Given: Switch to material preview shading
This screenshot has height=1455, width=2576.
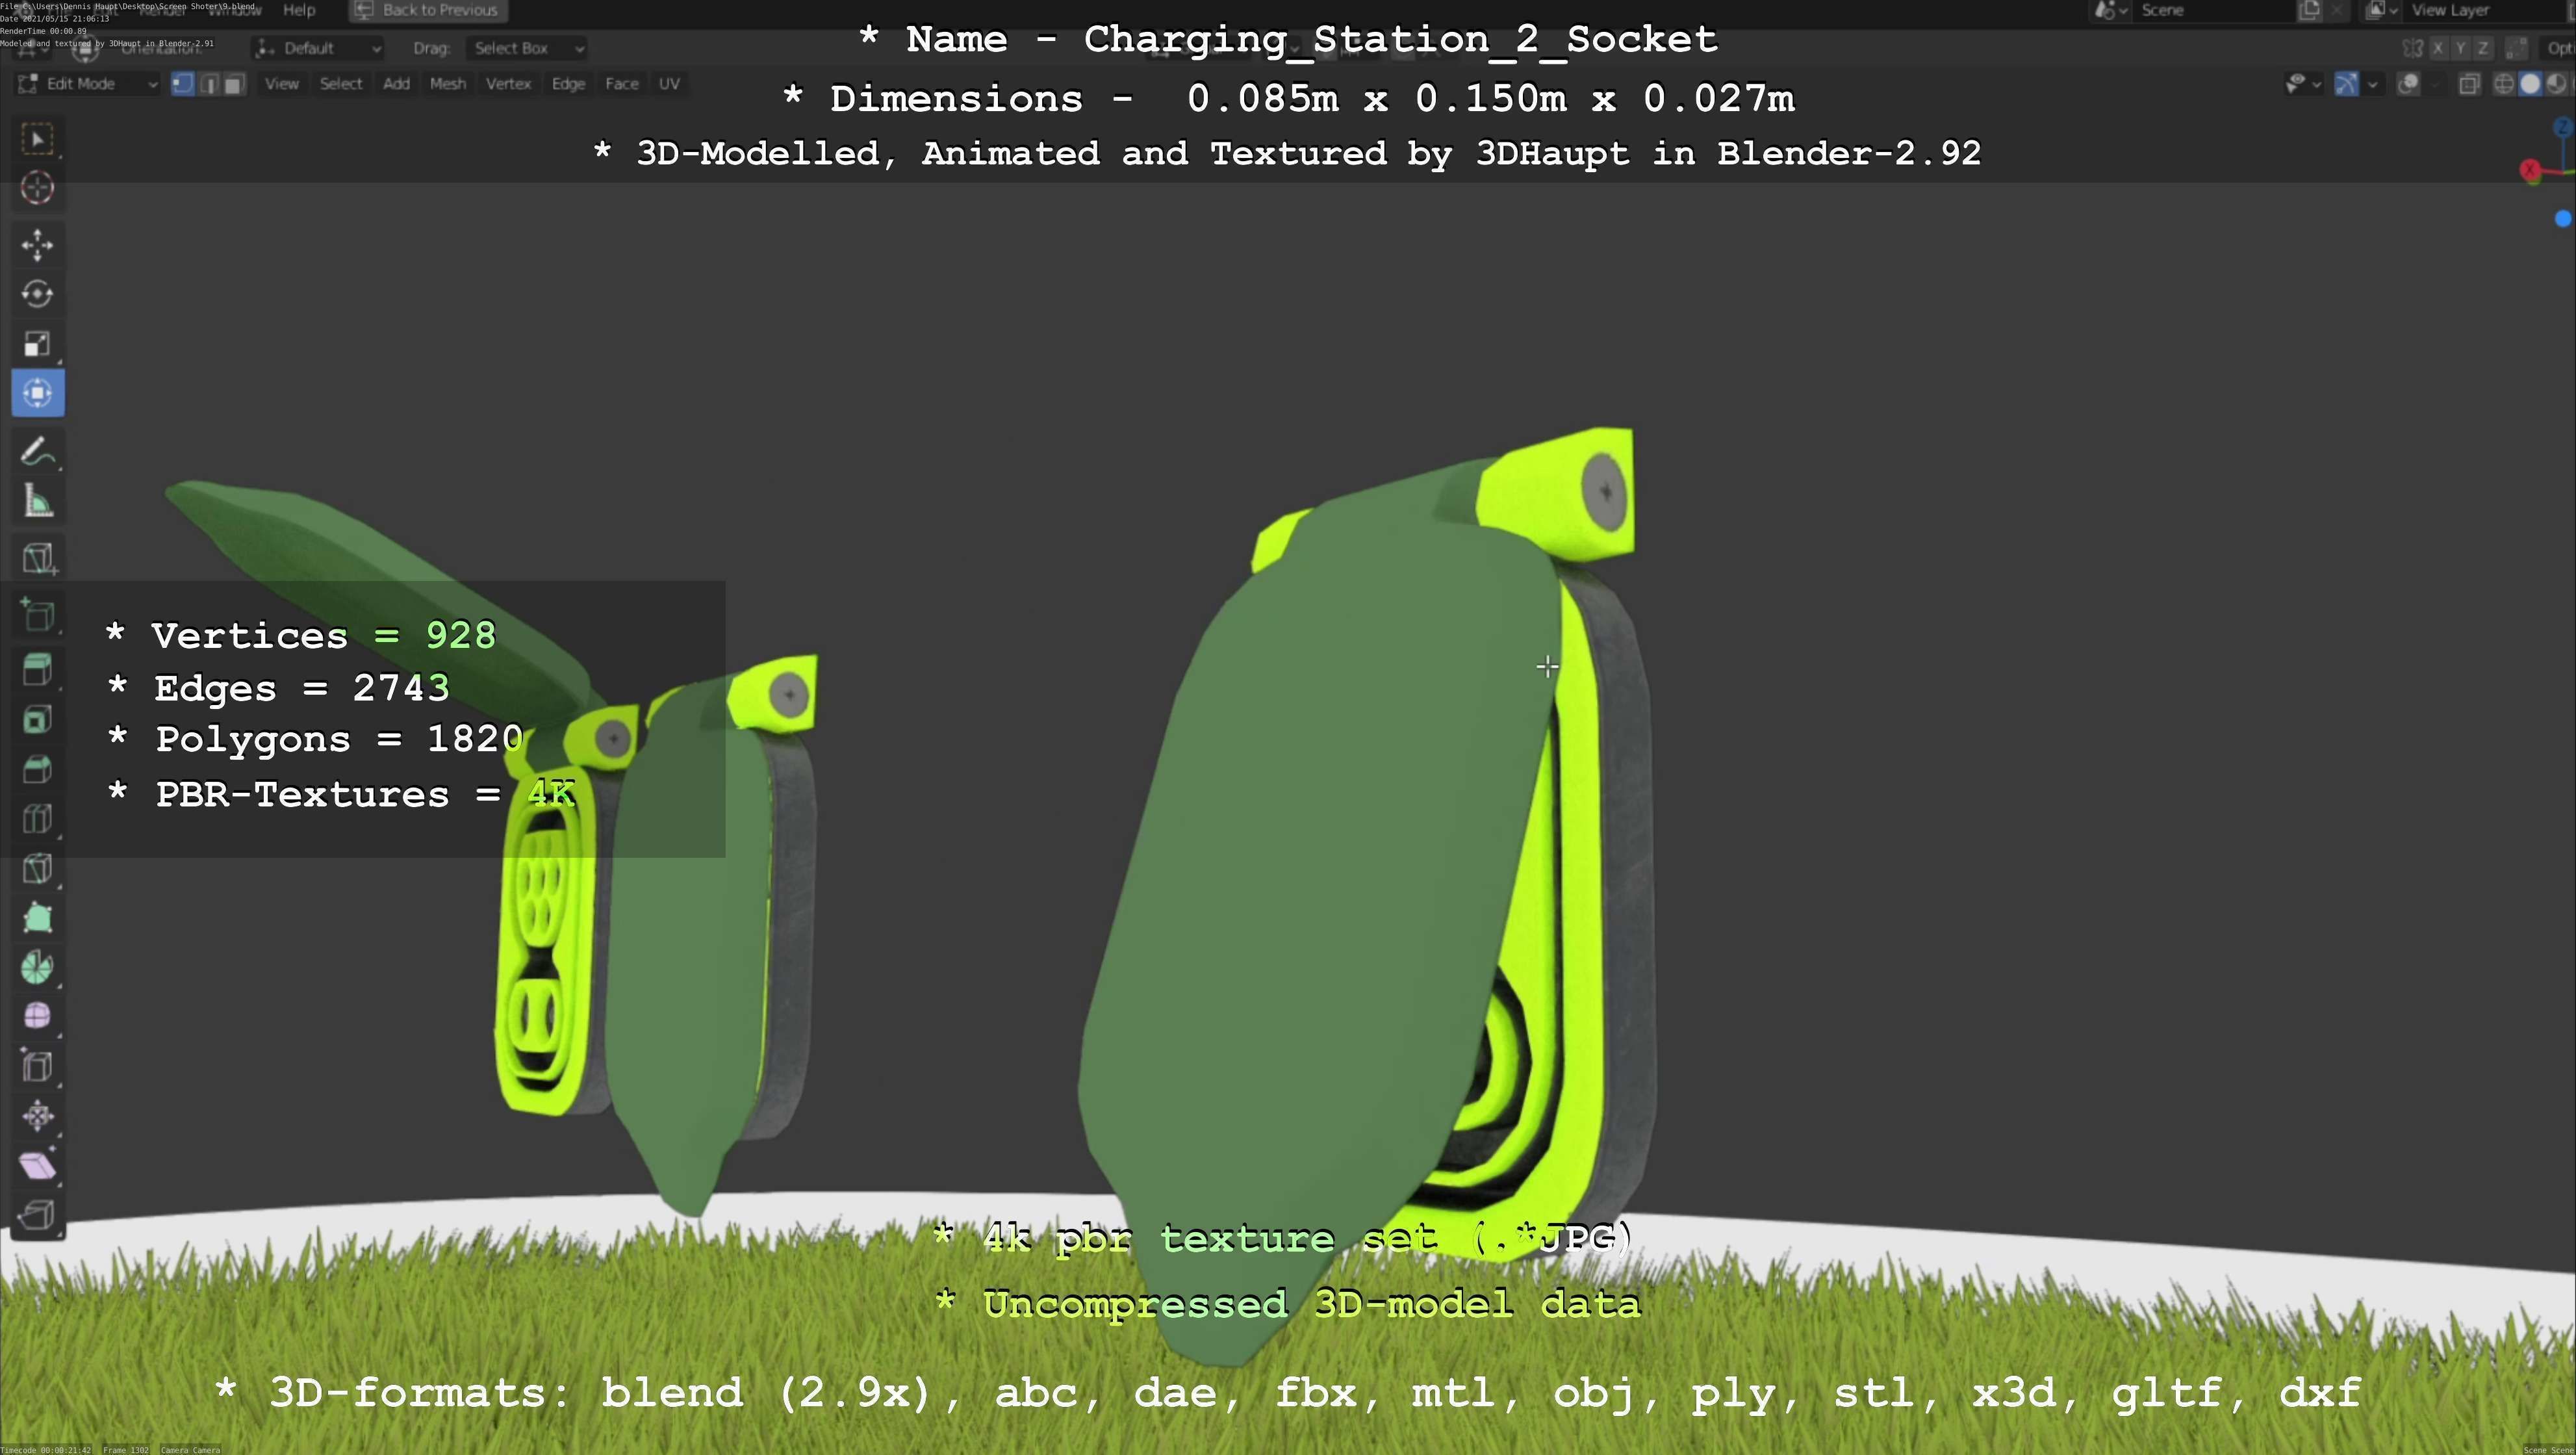Looking at the screenshot, I should click(x=2555, y=84).
